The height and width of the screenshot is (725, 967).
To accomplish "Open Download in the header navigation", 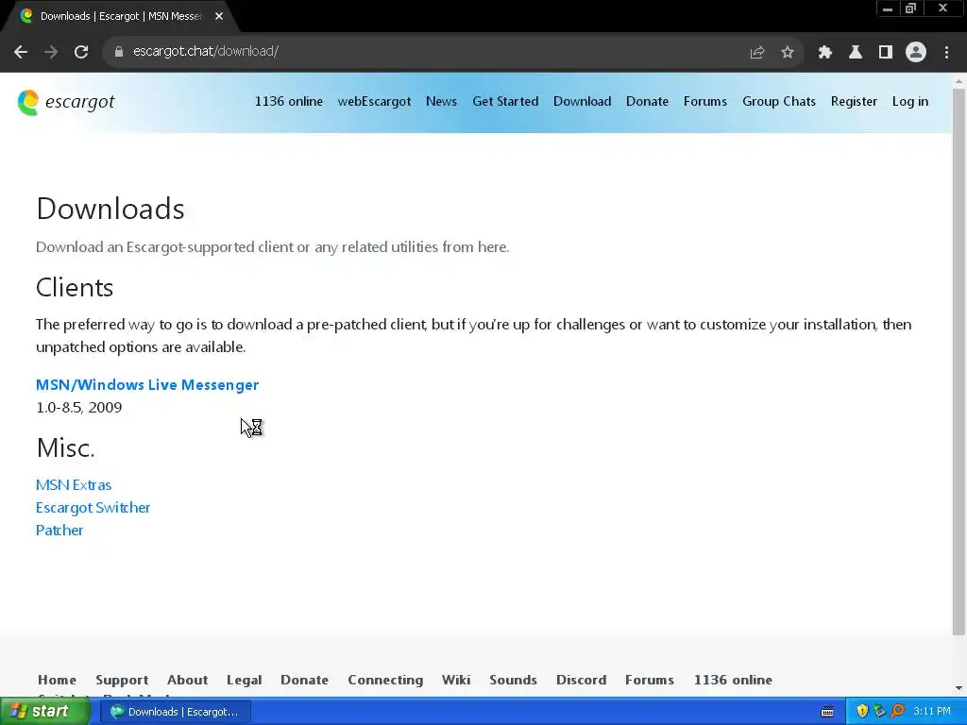I will (582, 102).
